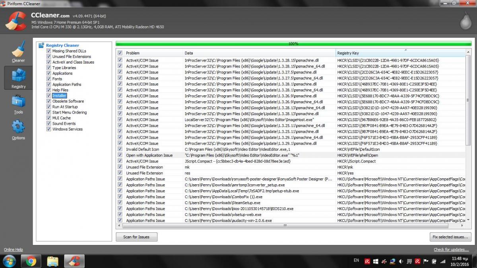Viewport: 477px width, 268px height.
Task: Click the Scan for Issues button
Action: click(x=136, y=237)
